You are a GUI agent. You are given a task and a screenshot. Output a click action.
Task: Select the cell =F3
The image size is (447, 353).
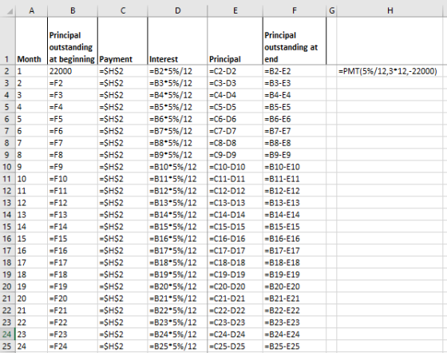click(73, 95)
